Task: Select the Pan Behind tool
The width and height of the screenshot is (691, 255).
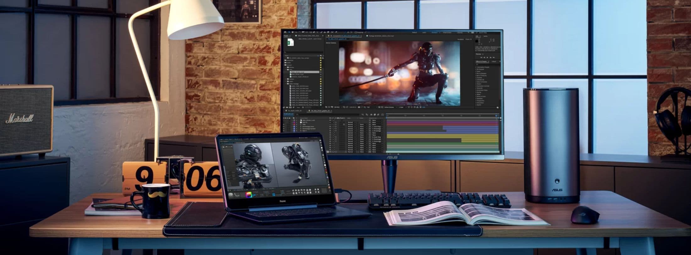Action: pyautogui.click(x=307, y=32)
